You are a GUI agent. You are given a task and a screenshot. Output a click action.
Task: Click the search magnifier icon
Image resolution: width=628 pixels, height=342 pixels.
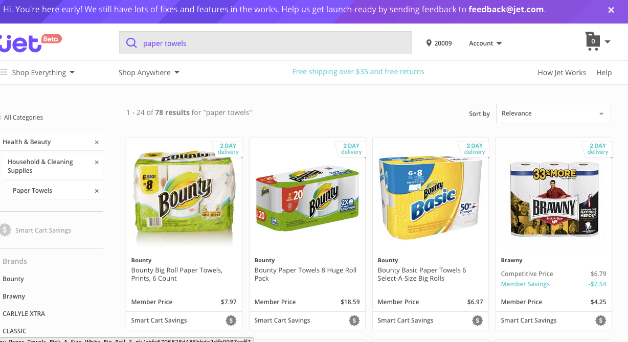click(131, 43)
